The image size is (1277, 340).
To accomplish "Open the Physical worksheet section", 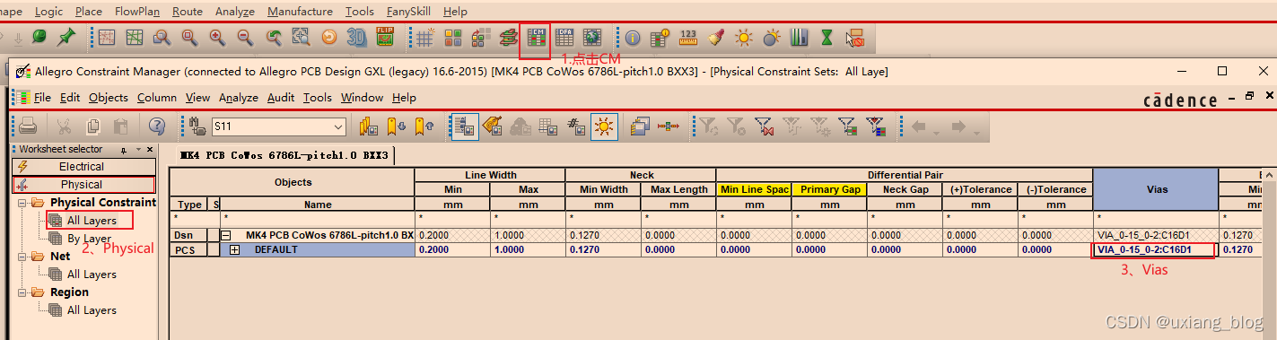I will coord(83,185).
